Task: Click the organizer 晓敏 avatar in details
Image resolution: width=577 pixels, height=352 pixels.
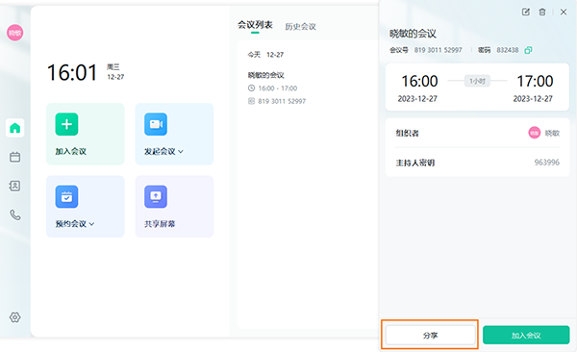Action: point(535,133)
